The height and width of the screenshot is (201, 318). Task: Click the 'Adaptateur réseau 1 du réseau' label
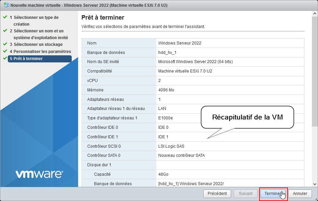(x=116, y=109)
